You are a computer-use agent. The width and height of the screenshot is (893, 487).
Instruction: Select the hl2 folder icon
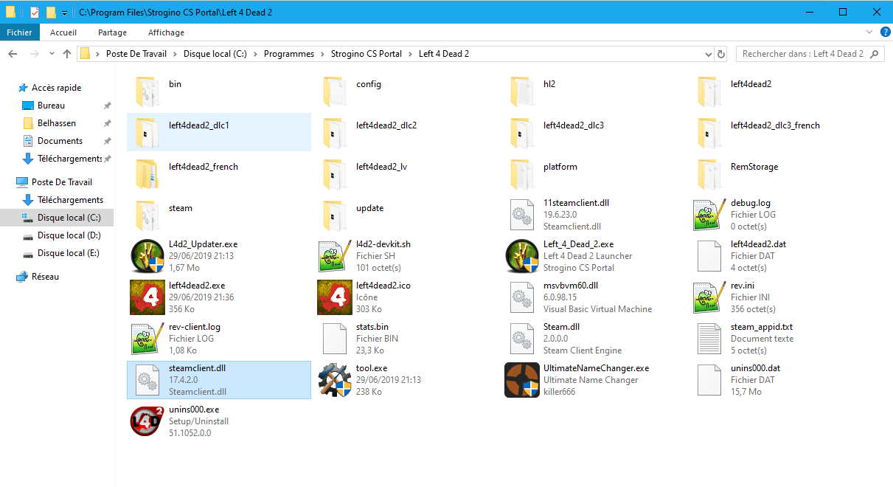[522, 91]
